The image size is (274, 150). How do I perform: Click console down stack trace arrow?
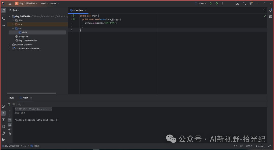pos(10,115)
